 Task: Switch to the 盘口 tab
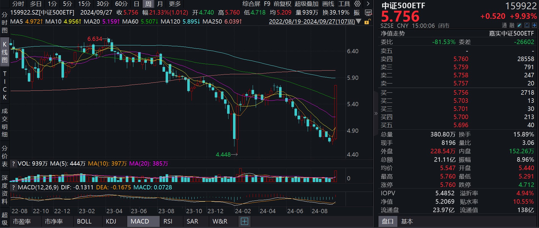coord(388,222)
